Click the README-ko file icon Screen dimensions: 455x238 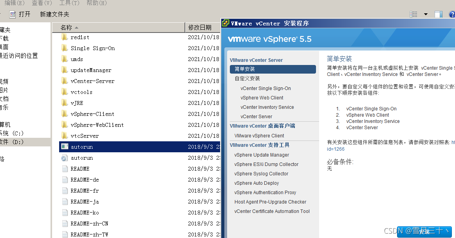[x=65, y=213]
